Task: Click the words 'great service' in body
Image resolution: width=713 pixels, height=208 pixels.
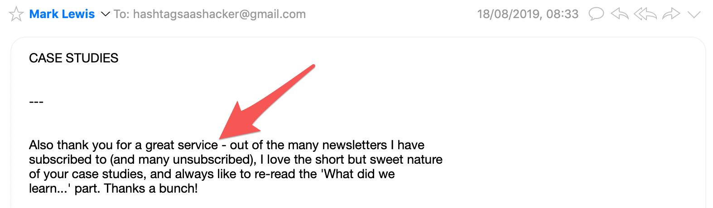Action: [x=182, y=145]
